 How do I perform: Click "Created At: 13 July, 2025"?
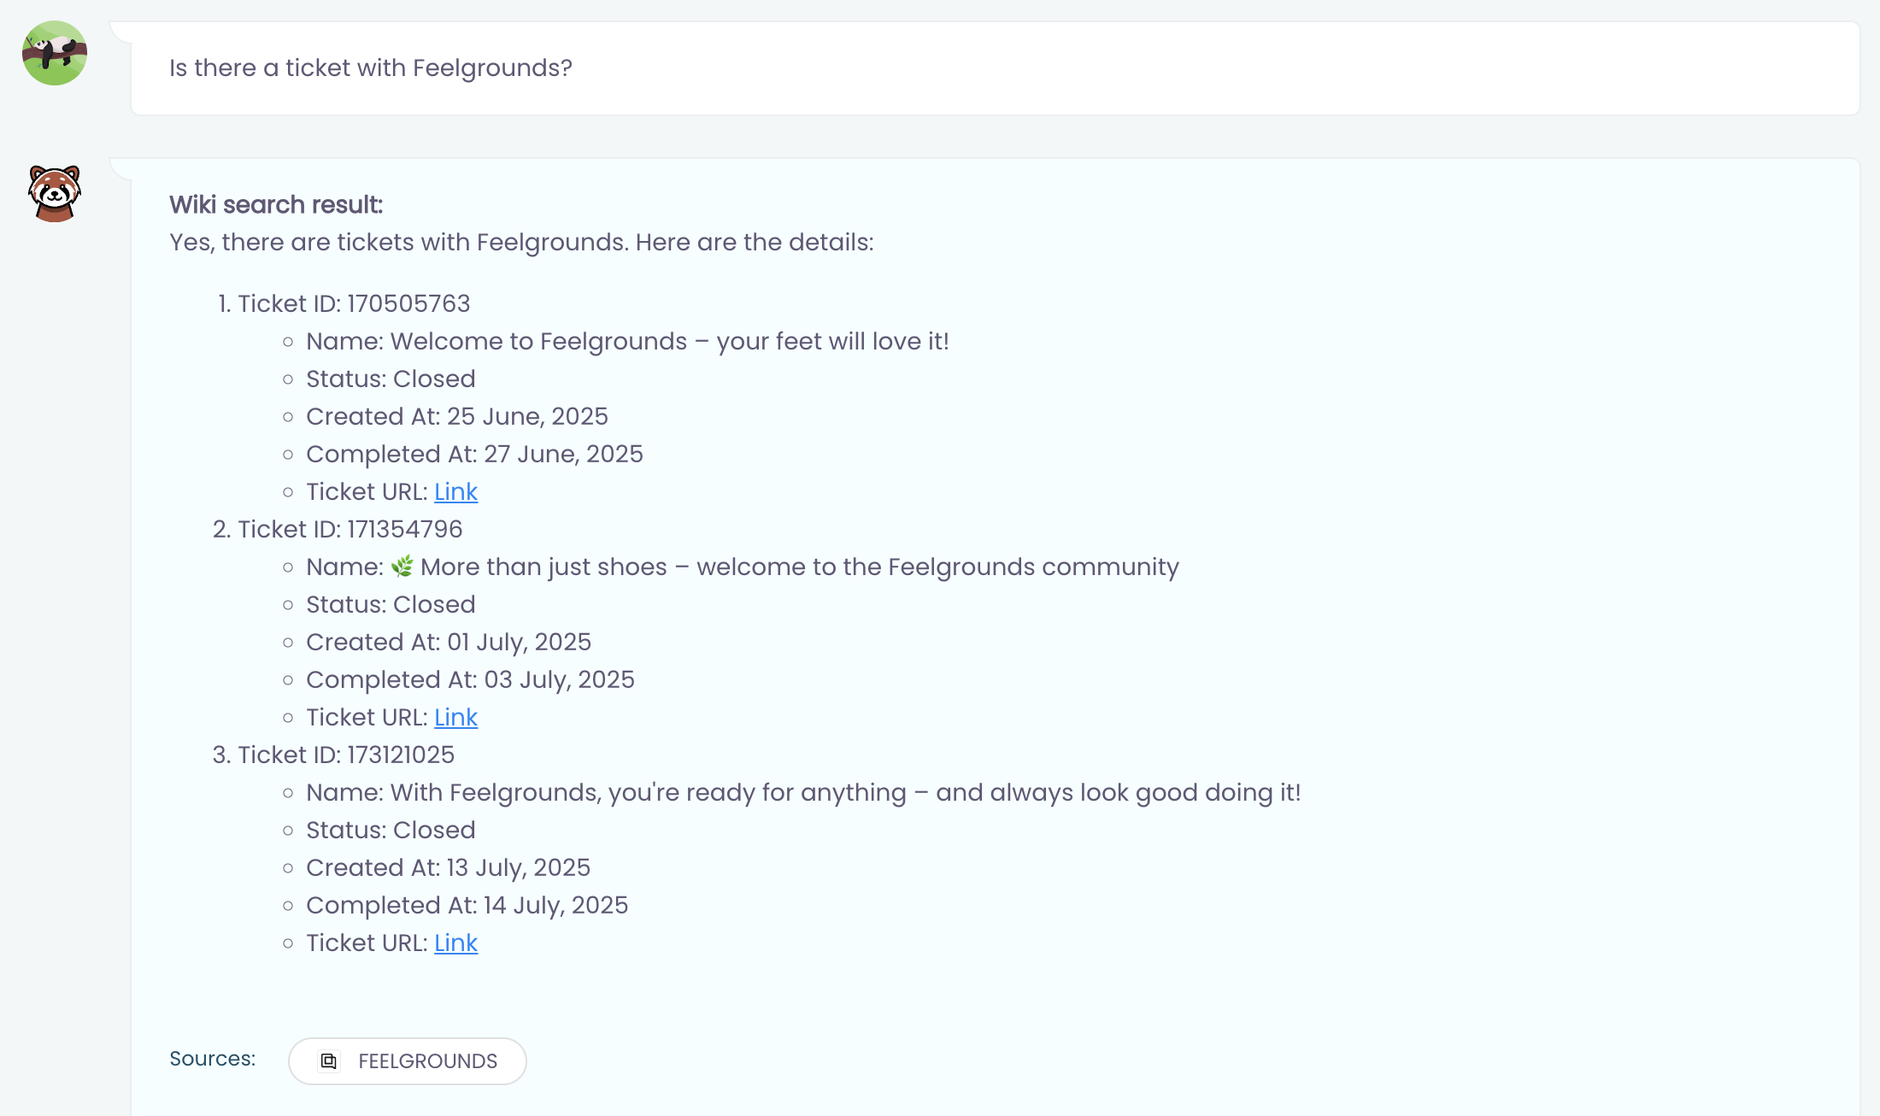(448, 867)
